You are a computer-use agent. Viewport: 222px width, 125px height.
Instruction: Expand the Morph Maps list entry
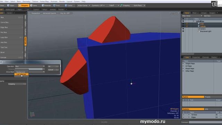(183, 68)
